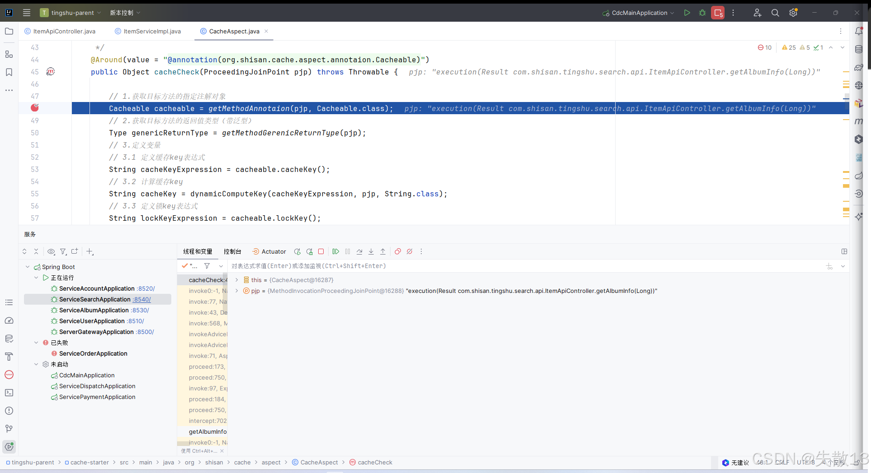Open 版本控制 dropdown menu

[125, 13]
